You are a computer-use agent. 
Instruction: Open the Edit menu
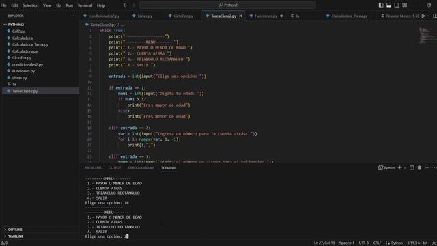pos(14,5)
